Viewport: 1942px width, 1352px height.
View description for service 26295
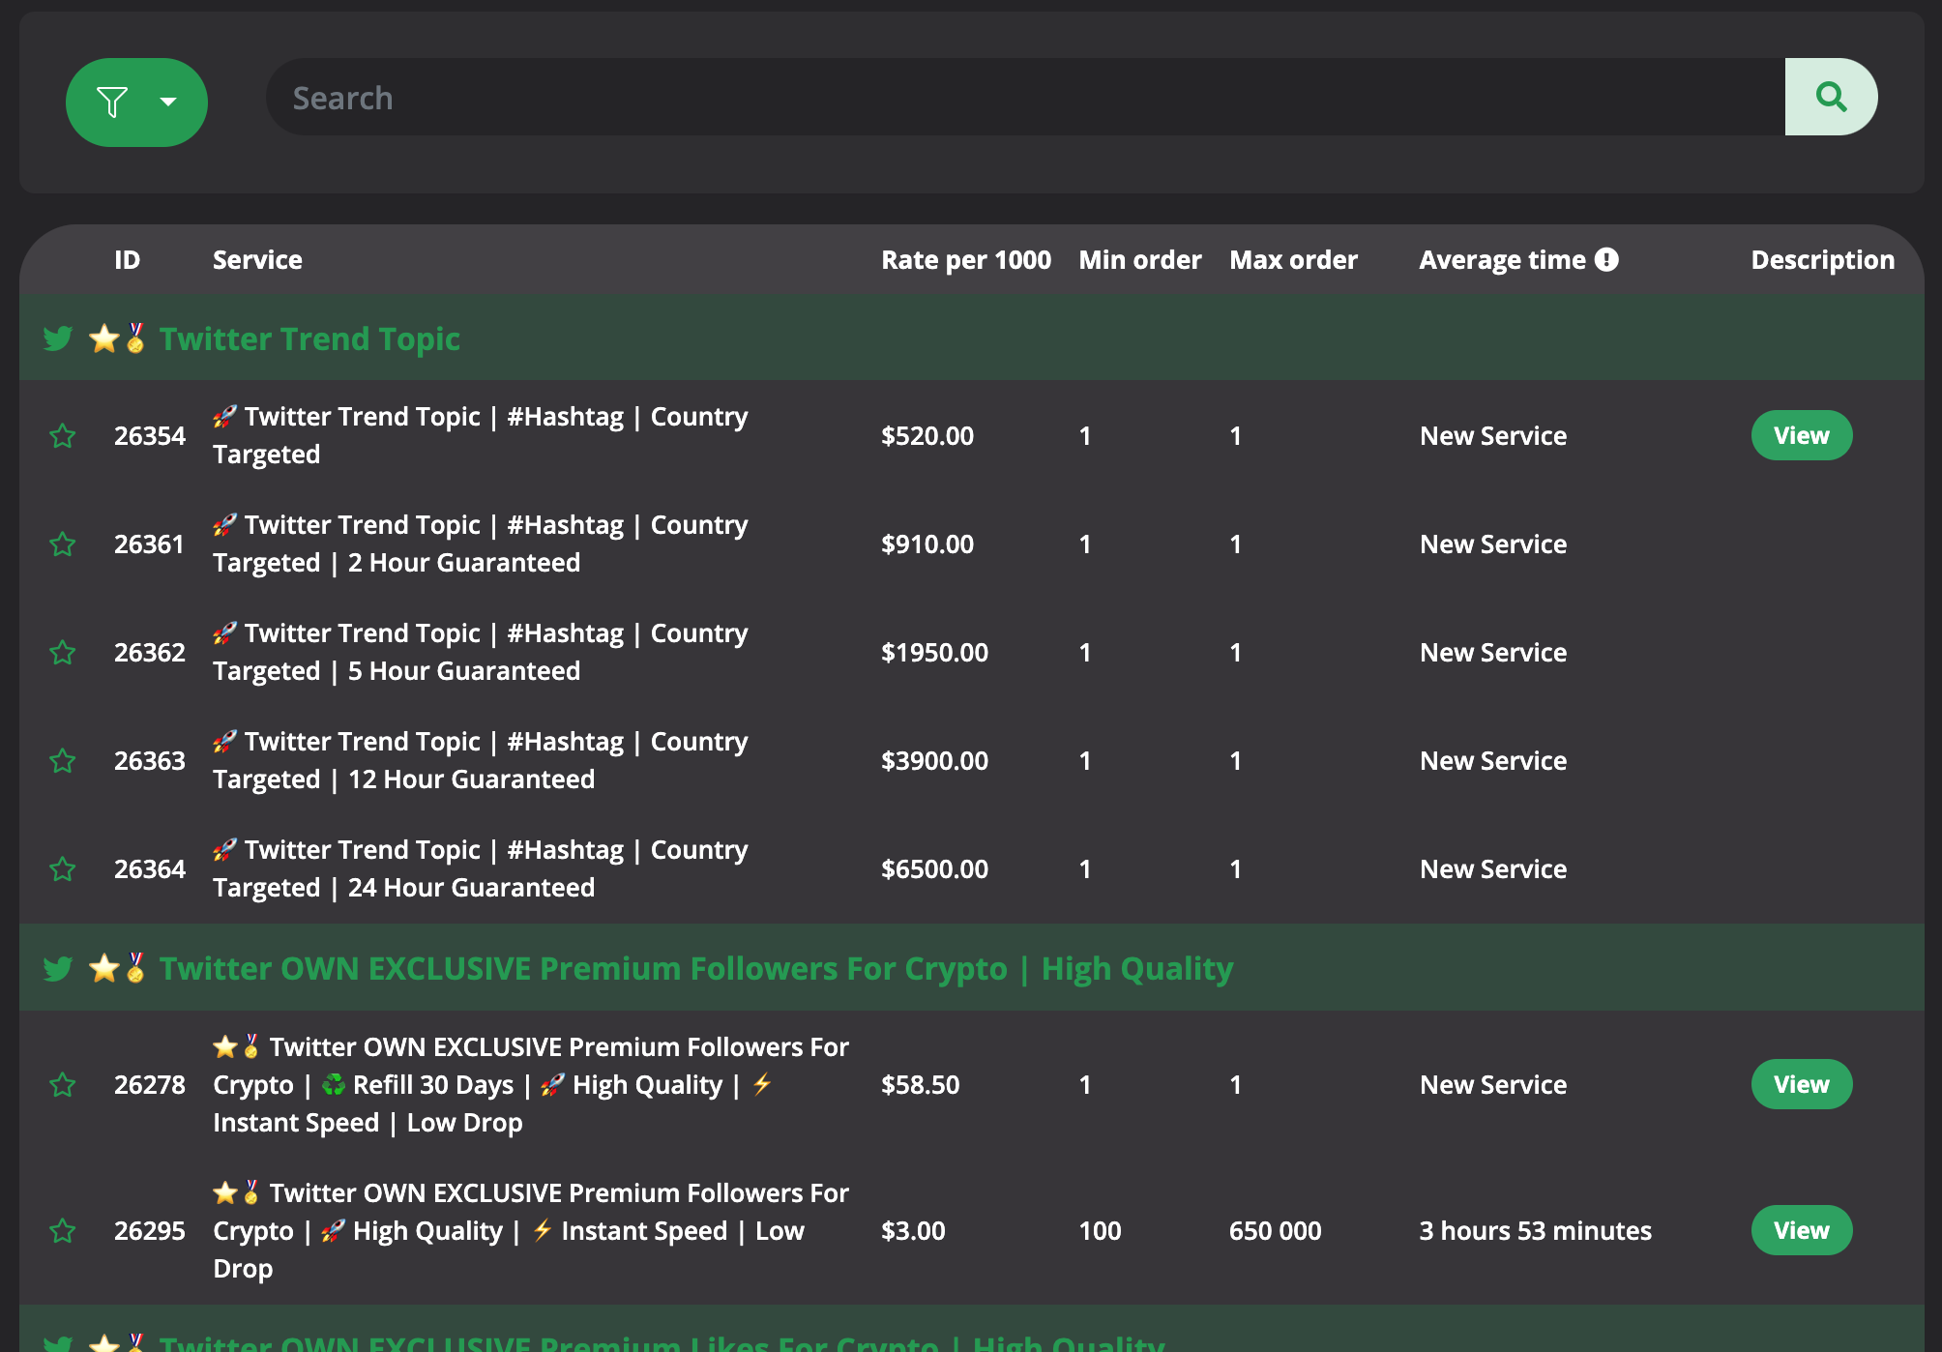pos(1801,1230)
